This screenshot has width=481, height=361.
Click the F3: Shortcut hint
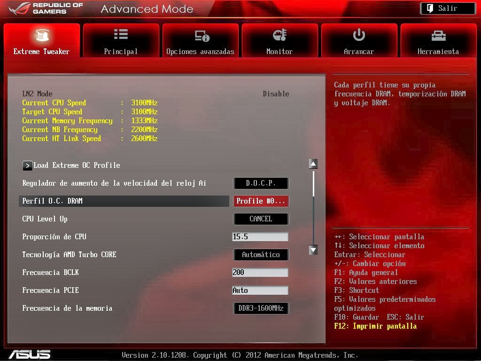357,290
